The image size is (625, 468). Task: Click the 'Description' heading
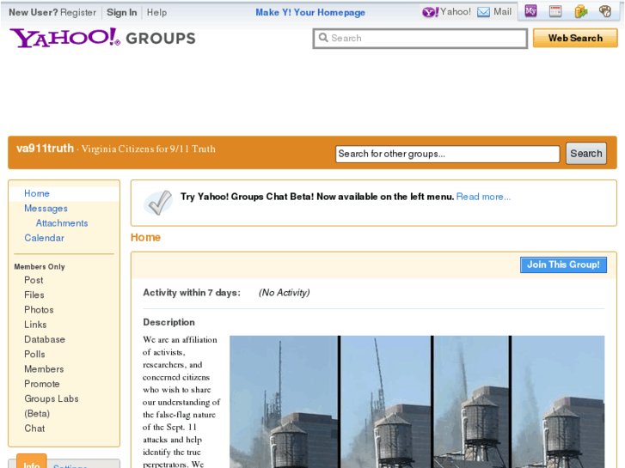point(169,322)
